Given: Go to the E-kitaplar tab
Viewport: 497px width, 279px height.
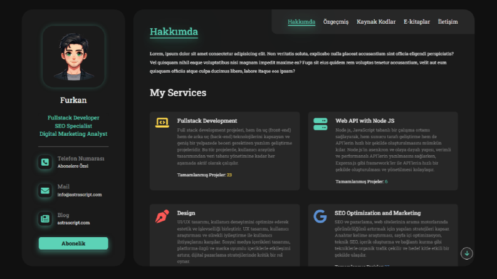Looking at the screenshot, I should tap(417, 22).
